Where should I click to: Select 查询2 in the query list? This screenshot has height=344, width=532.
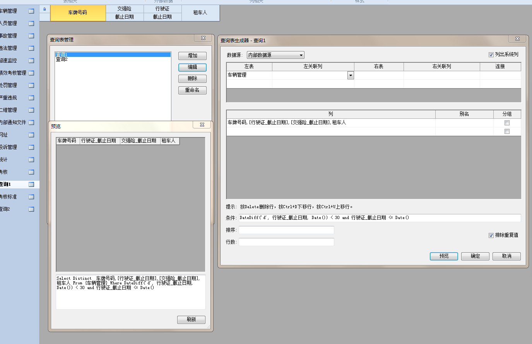pos(62,60)
